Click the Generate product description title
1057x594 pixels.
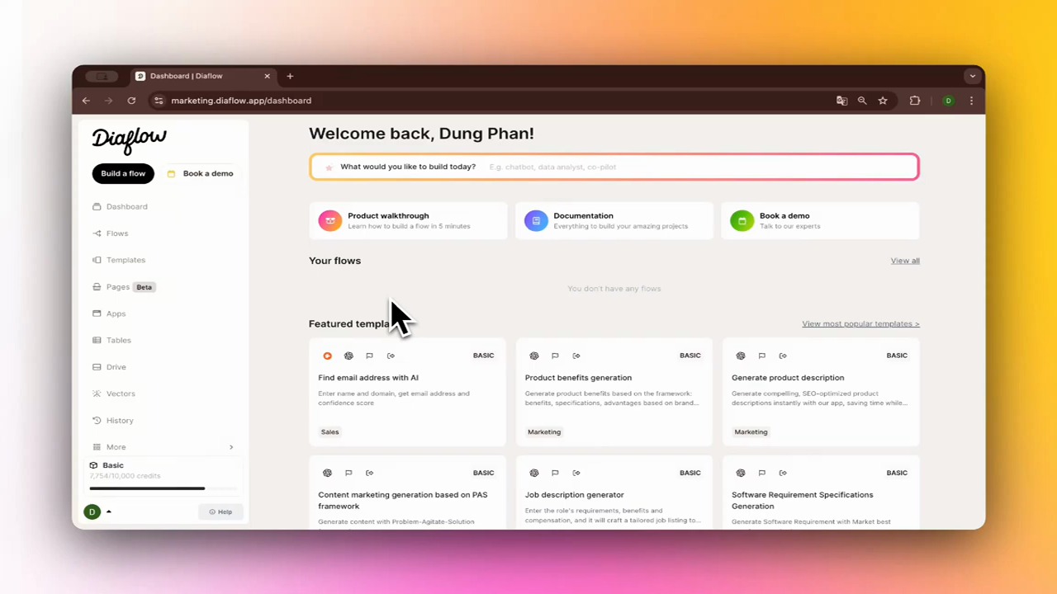[788, 378]
